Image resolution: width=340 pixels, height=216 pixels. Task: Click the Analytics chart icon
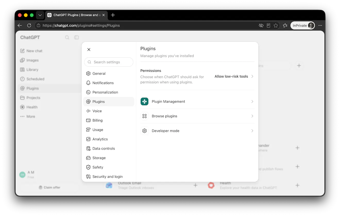coord(88,139)
